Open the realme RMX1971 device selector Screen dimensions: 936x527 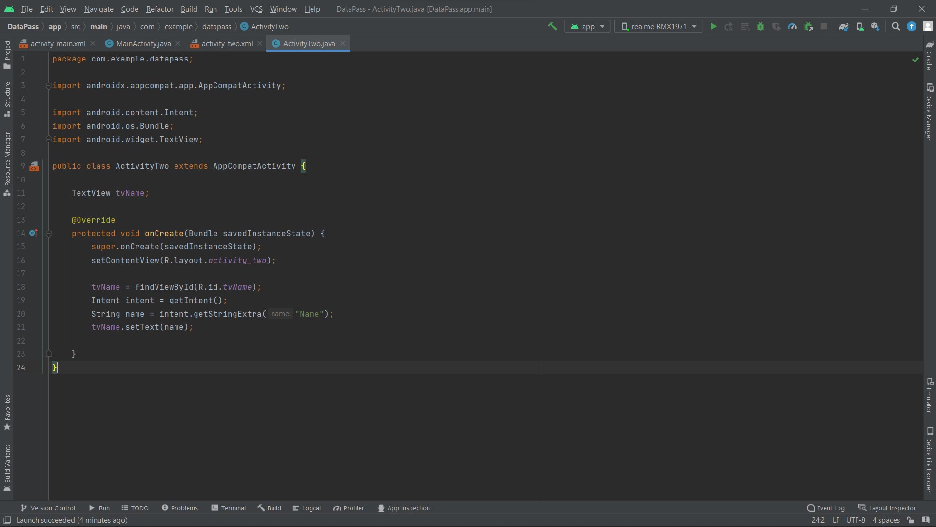(x=658, y=26)
